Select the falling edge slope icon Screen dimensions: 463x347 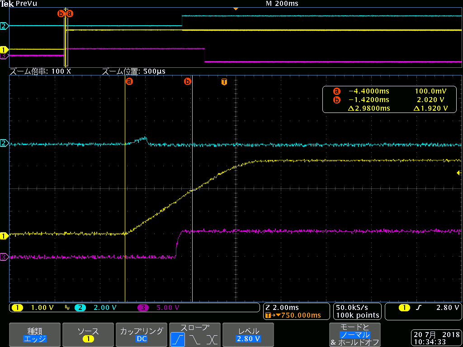(195, 339)
